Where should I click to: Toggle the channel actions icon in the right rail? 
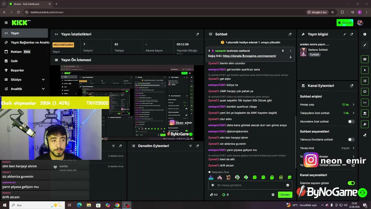click(x=365, y=113)
